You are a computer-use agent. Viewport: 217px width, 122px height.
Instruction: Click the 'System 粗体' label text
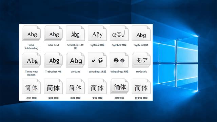coord(141,45)
